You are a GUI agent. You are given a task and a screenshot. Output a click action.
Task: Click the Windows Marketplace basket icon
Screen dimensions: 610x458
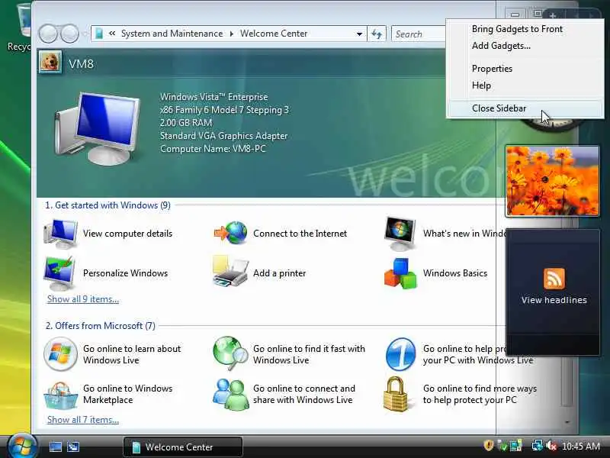point(60,395)
